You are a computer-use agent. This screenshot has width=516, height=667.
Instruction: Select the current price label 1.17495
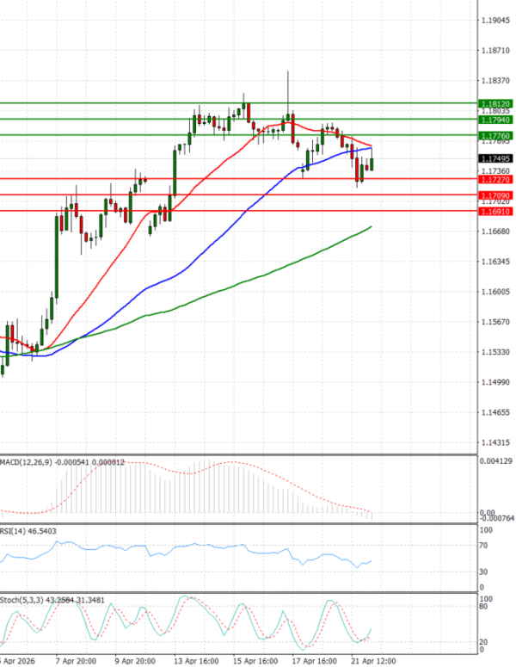pos(495,158)
